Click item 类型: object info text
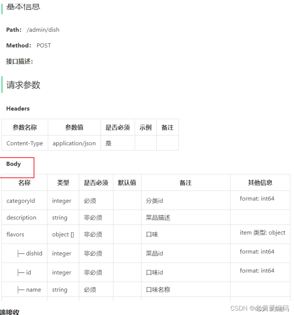294x315 pixels. point(263,233)
